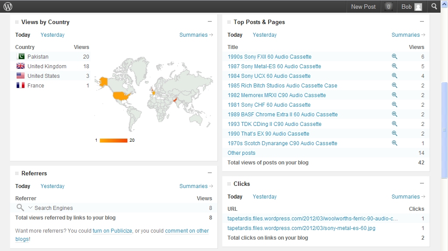The image size is (448, 251).
Task: Grab the Referrers panel drag handle
Action: [17, 173]
